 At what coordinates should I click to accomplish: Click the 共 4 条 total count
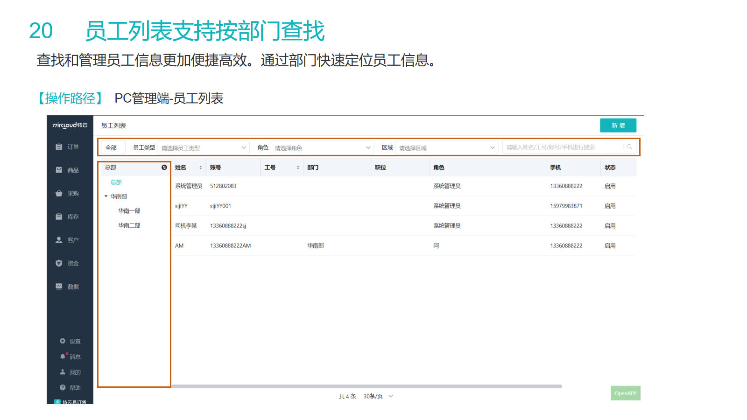point(347,396)
